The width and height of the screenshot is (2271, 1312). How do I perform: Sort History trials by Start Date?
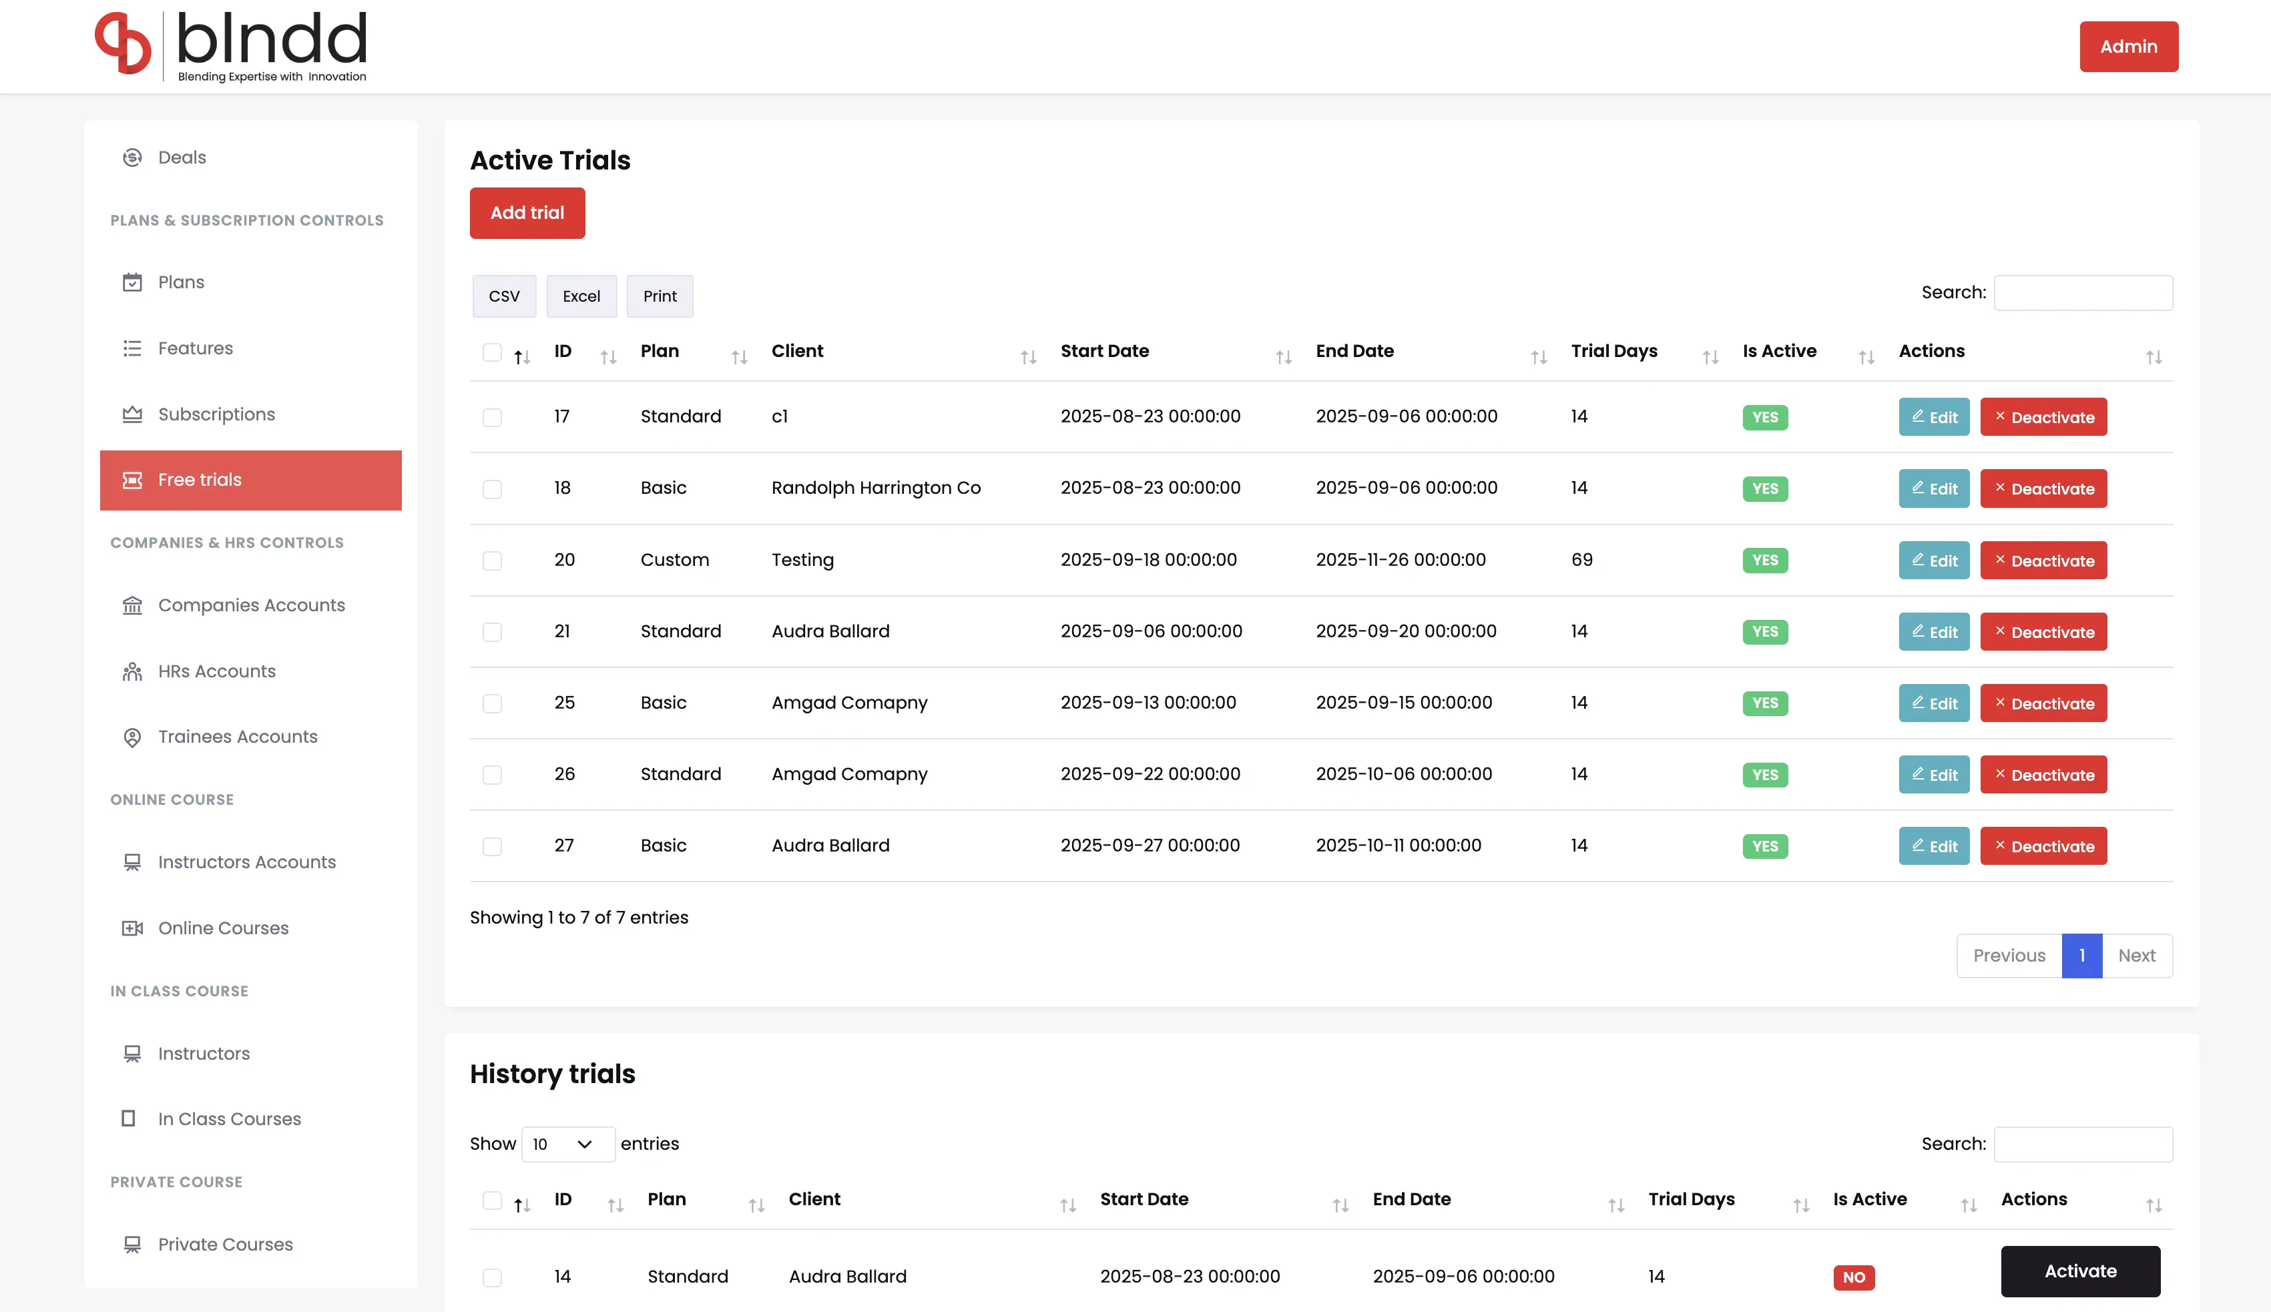(1341, 1206)
